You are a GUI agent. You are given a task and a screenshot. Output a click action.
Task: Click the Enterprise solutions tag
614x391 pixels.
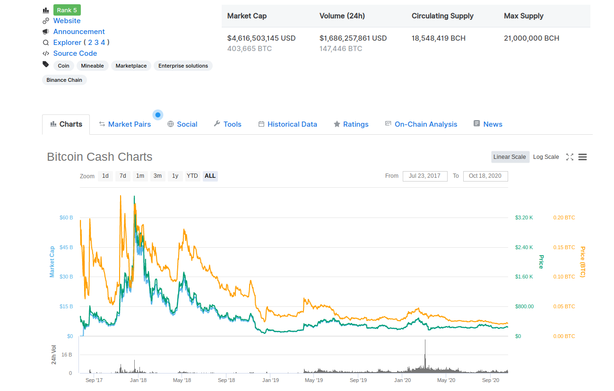click(x=183, y=66)
